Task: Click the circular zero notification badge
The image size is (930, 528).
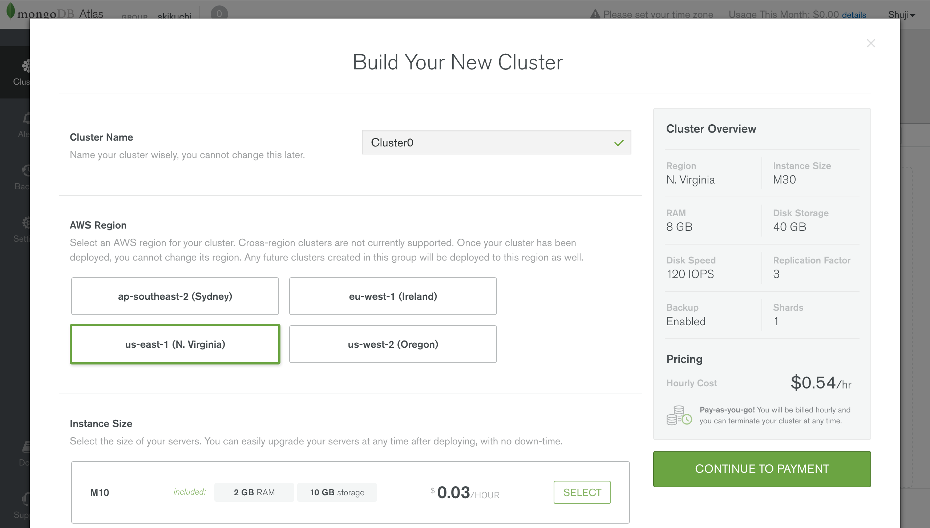Action: coord(219,13)
